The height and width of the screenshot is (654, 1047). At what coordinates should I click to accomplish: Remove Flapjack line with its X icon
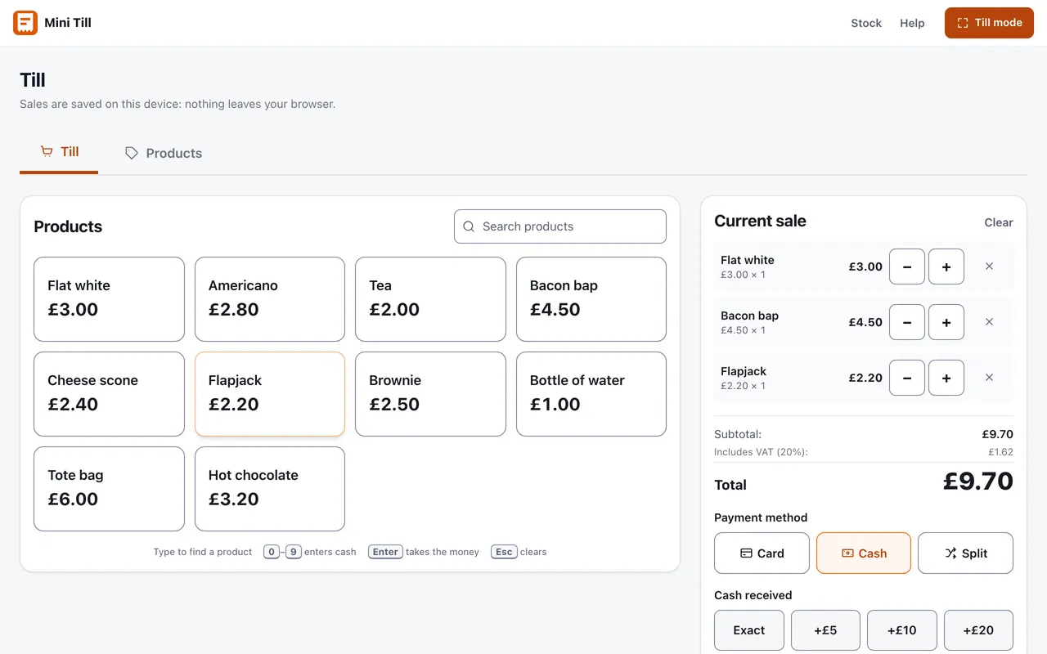[989, 378]
